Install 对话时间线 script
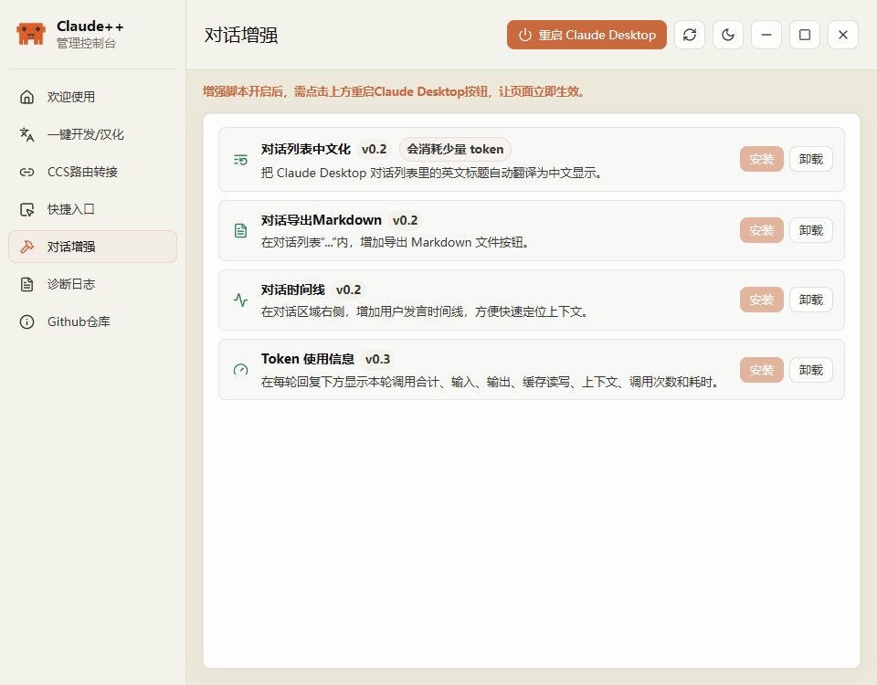This screenshot has width=877, height=685. coord(761,300)
